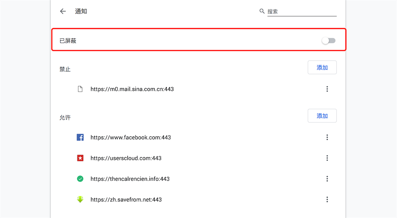This screenshot has height=218, width=397.
Task: Focus the 搜索 search field
Action: click(x=302, y=11)
